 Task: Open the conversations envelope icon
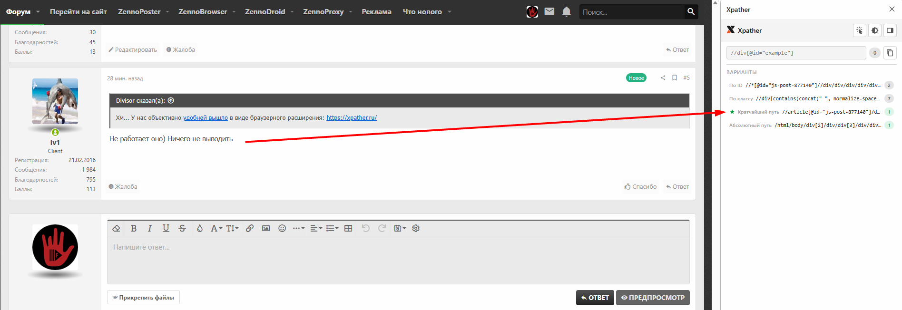tap(549, 11)
